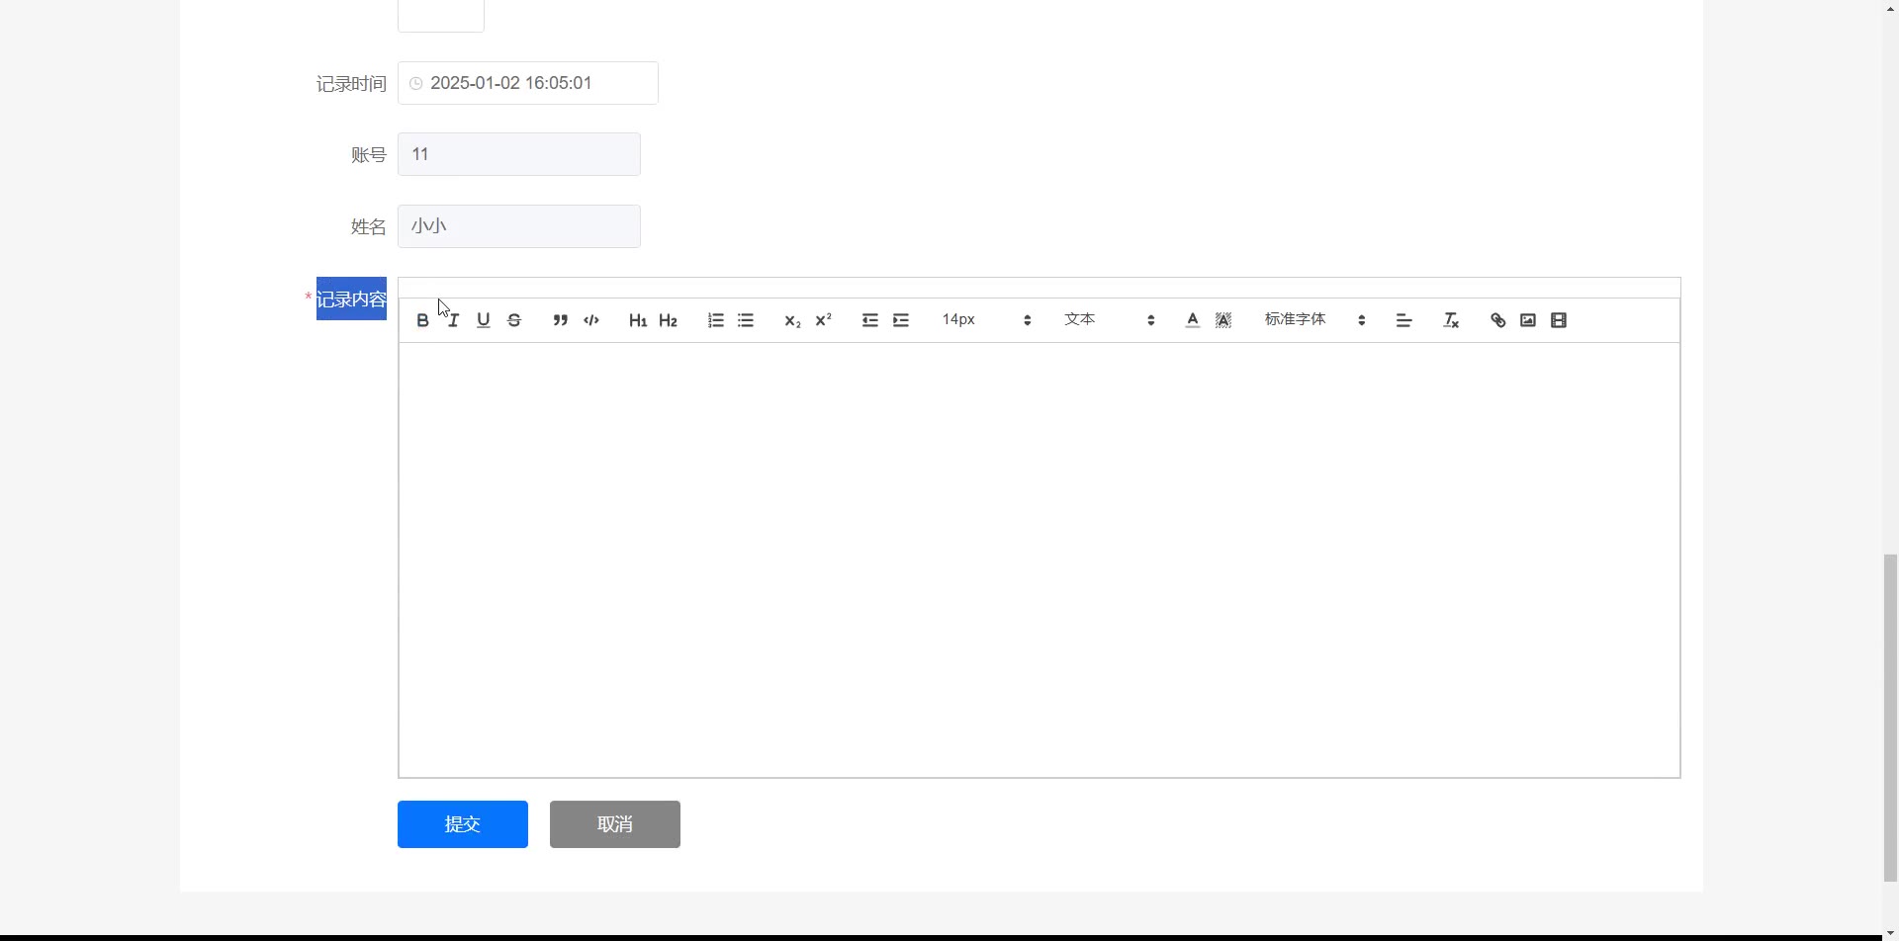Viewport: 1899px width, 941px height.
Task: Open the text color picker
Action: pyautogui.click(x=1193, y=320)
